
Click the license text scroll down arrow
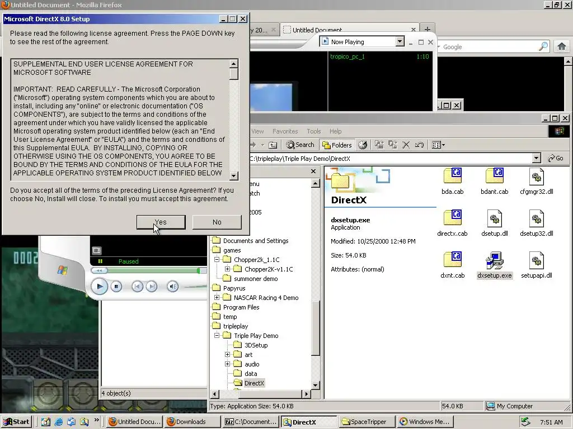click(x=234, y=176)
